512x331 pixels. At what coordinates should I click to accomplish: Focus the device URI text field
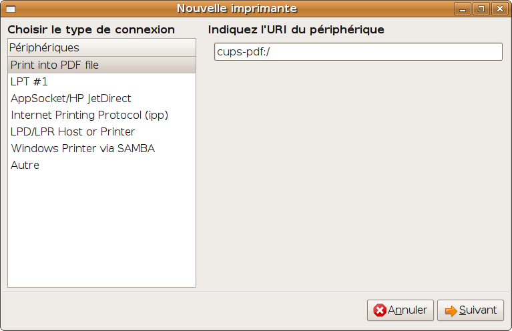[358, 52]
